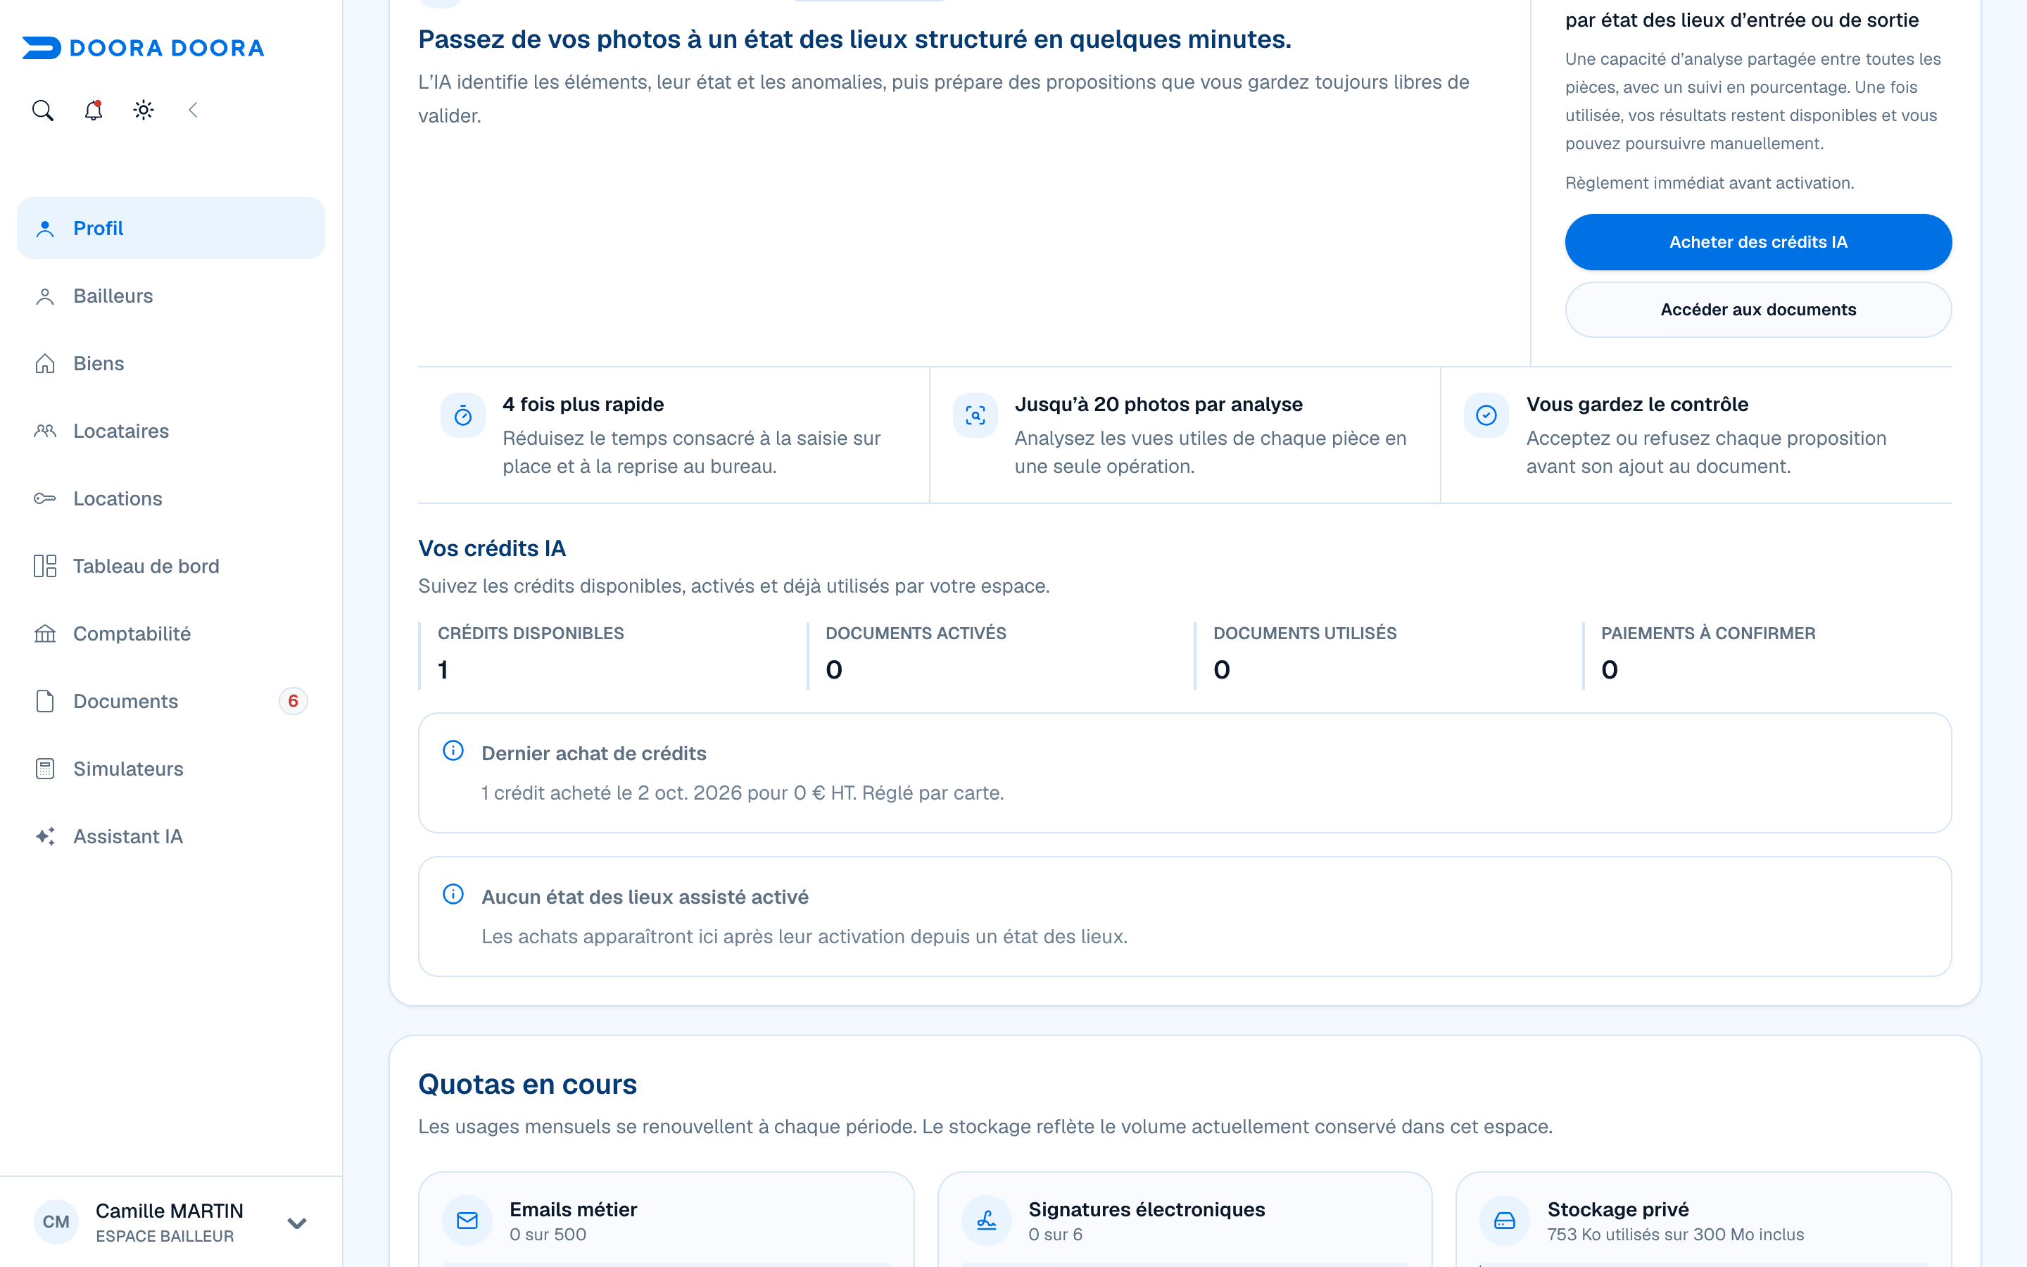Click info icon beside Dernier achat de crédits
Screen dimensions: 2027x1267
pos(453,751)
